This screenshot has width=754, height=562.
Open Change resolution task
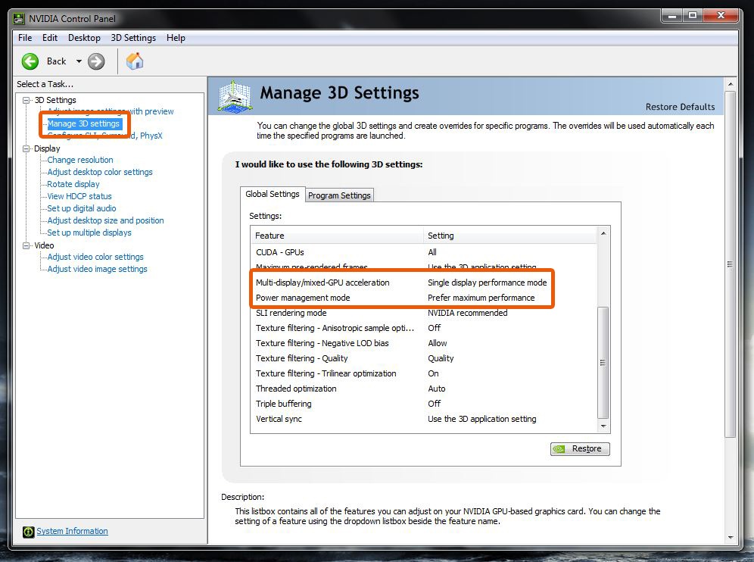[x=80, y=160]
